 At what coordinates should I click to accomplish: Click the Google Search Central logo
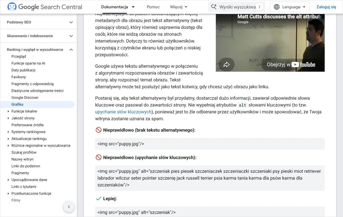click(45, 7)
